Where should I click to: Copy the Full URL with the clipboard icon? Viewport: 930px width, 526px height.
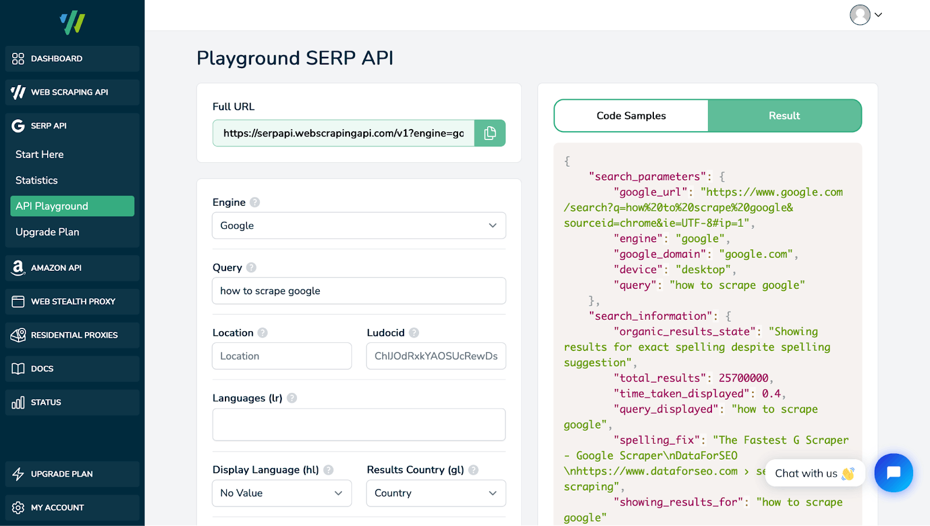click(489, 133)
